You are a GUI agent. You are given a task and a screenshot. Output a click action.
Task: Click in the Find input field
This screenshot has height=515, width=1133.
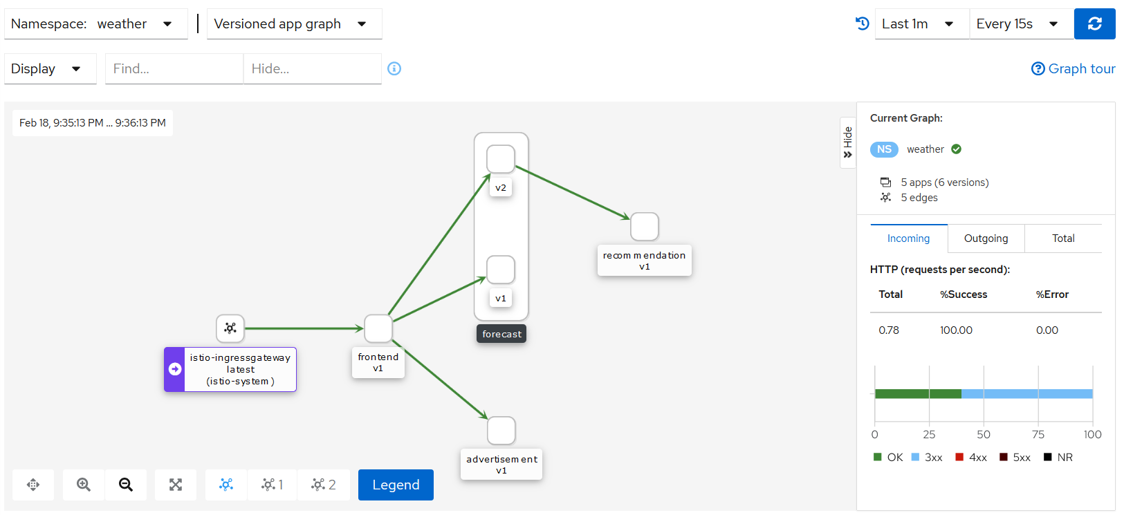[174, 69]
